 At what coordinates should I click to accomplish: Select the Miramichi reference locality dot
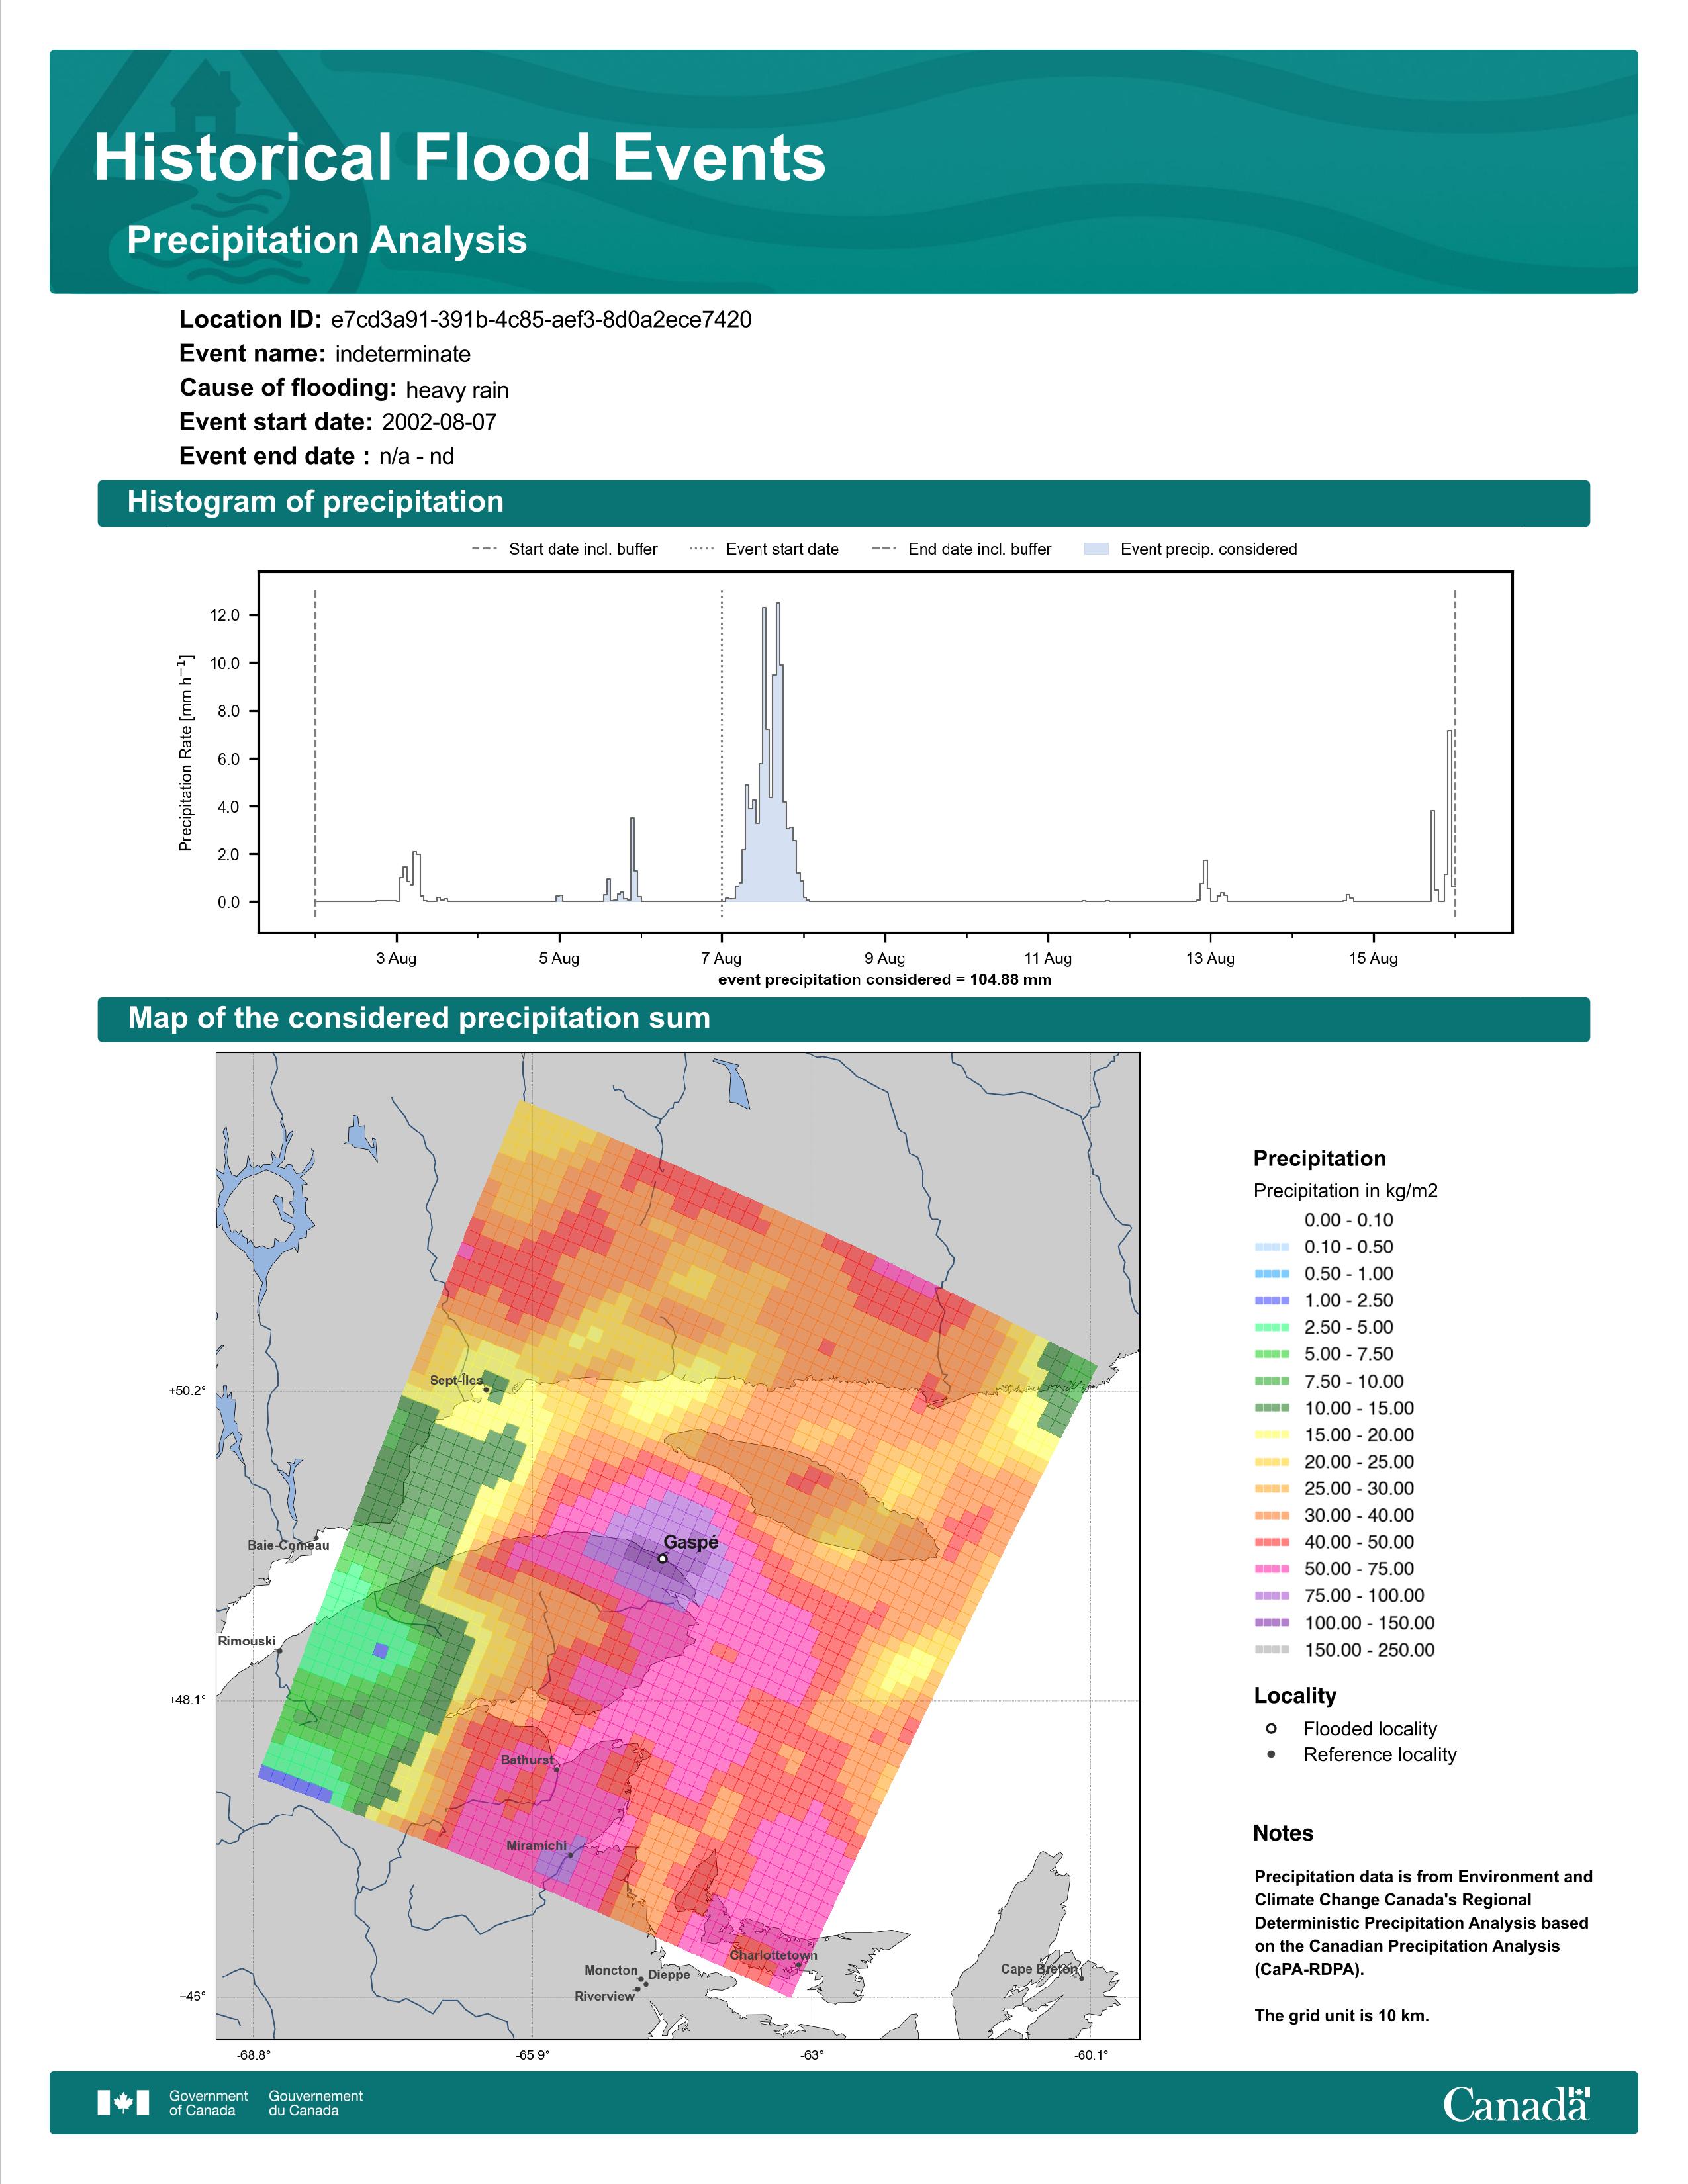point(570,1855)
